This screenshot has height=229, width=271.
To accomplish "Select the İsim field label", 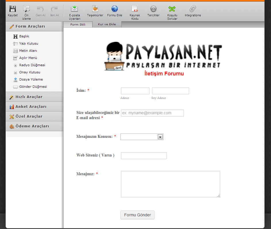I will (81, 90).
